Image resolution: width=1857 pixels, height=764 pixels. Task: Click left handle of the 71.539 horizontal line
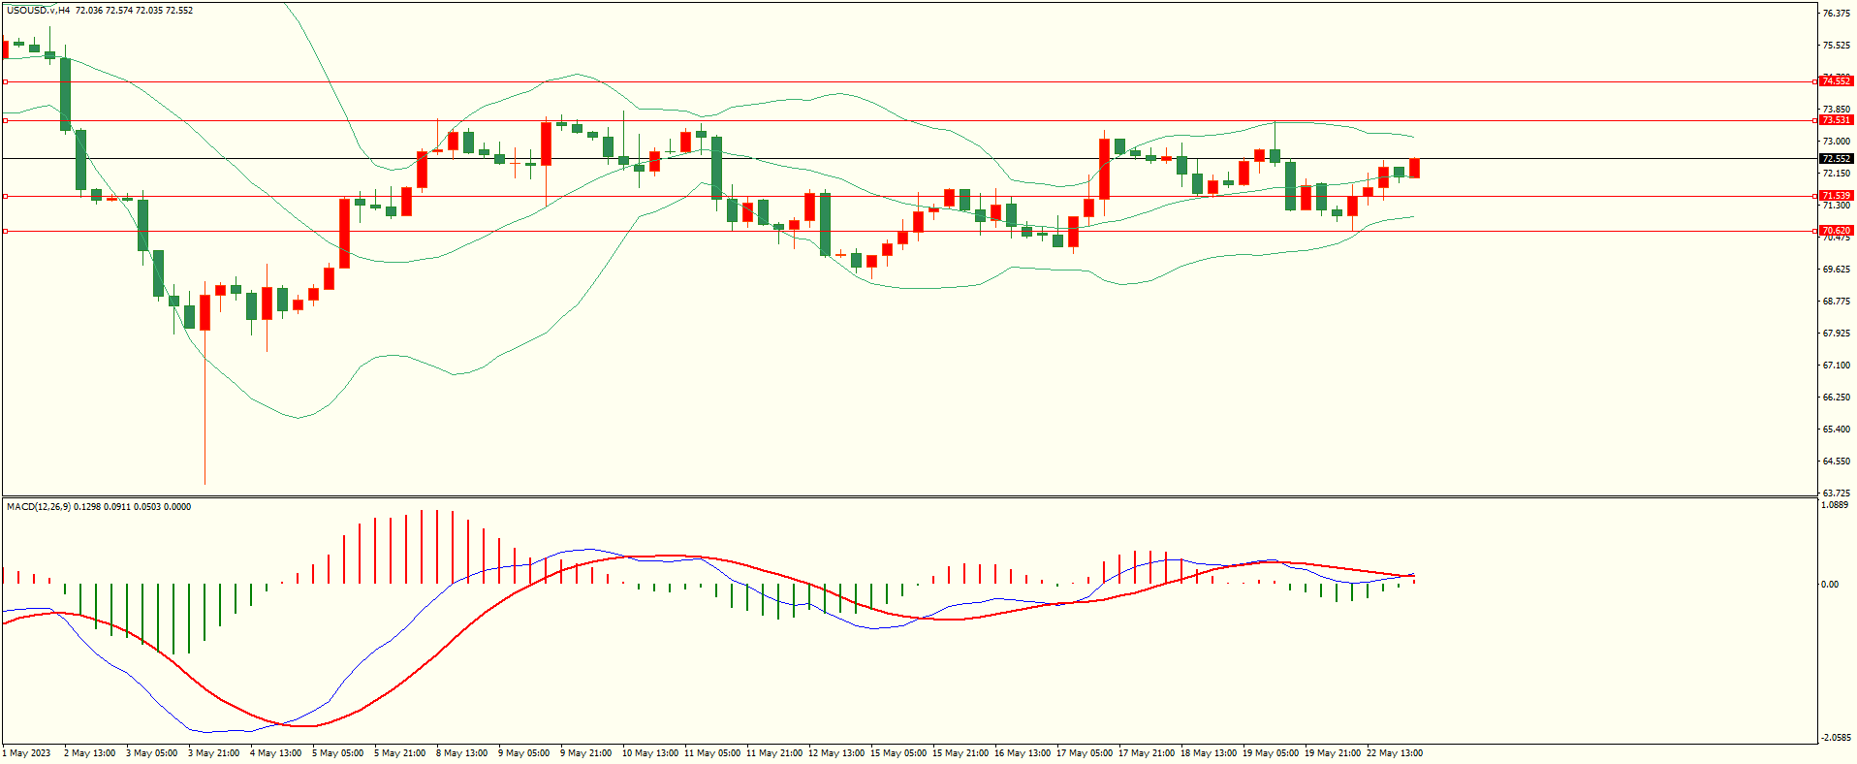click(5, 196)
